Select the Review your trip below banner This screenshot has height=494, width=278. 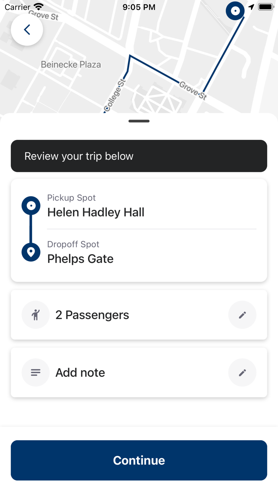click(139, 156)
